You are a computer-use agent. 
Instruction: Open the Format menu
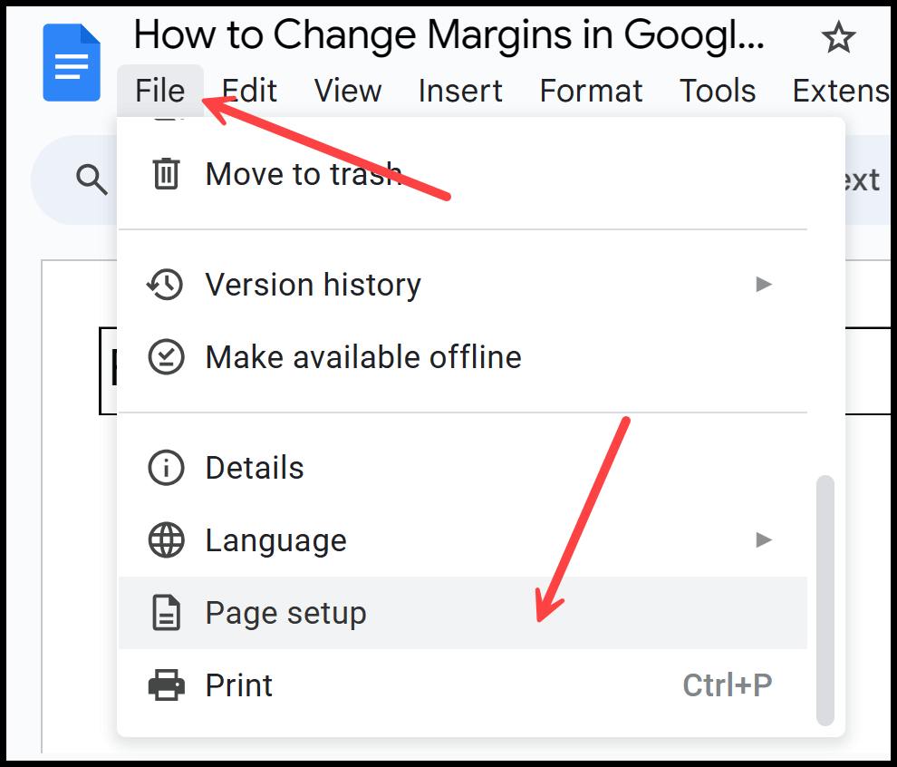pos(591,91)
